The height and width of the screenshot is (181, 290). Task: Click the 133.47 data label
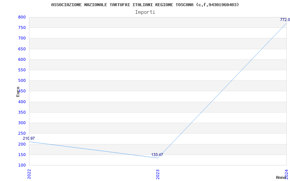click(157, 155)
